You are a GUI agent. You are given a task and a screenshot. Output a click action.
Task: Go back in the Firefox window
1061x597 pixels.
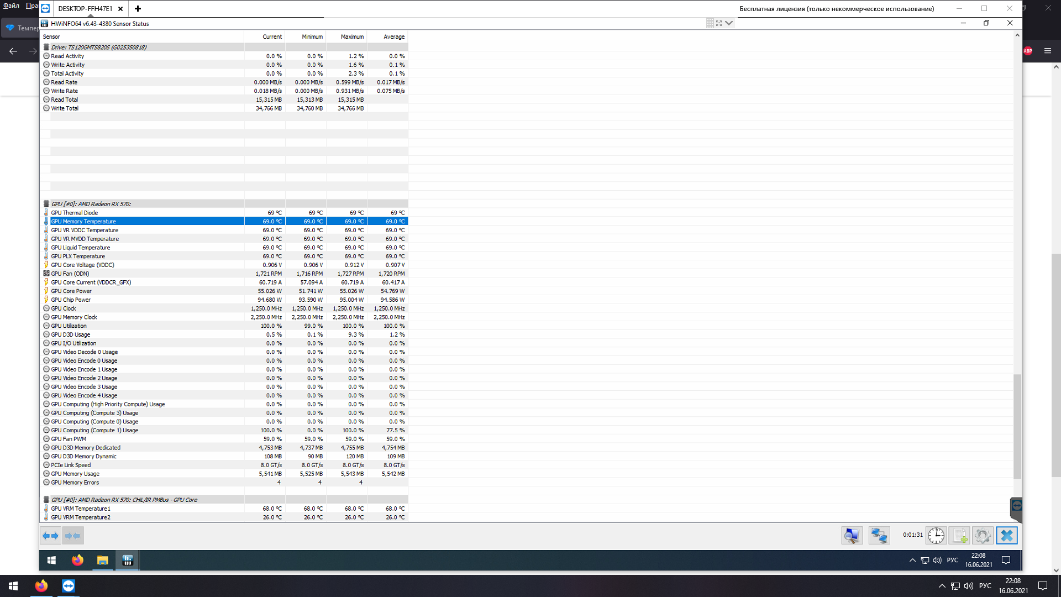(x=13, y=51)
